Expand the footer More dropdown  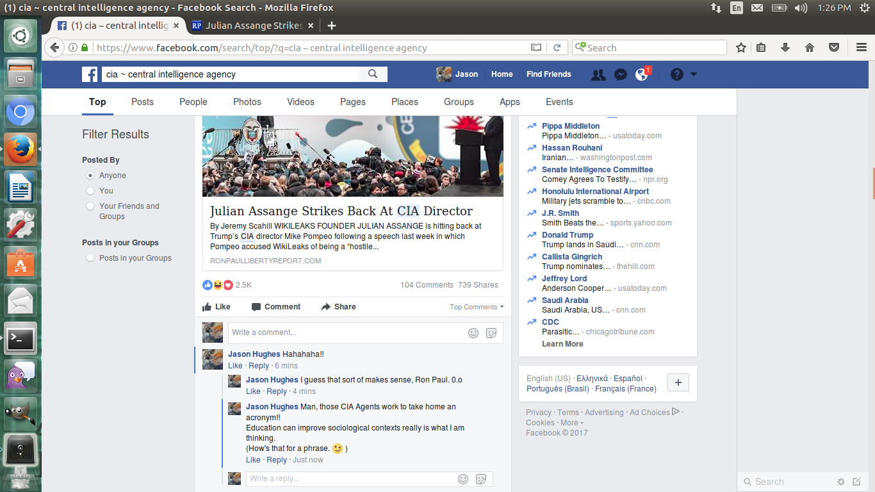point(571,423)
